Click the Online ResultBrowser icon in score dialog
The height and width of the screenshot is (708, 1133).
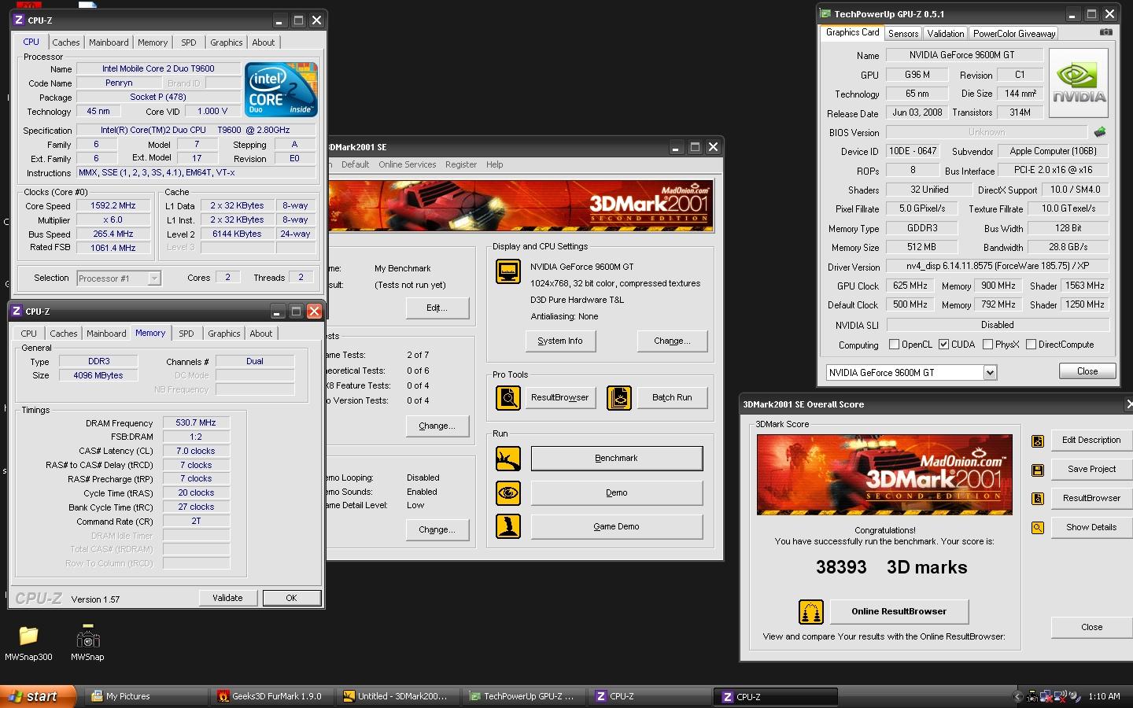(811, 611)
